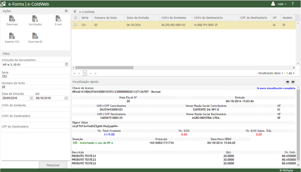Click the horizontal scrollbar of the results grid
Viewport: 301px width, 172px height.
105,68
